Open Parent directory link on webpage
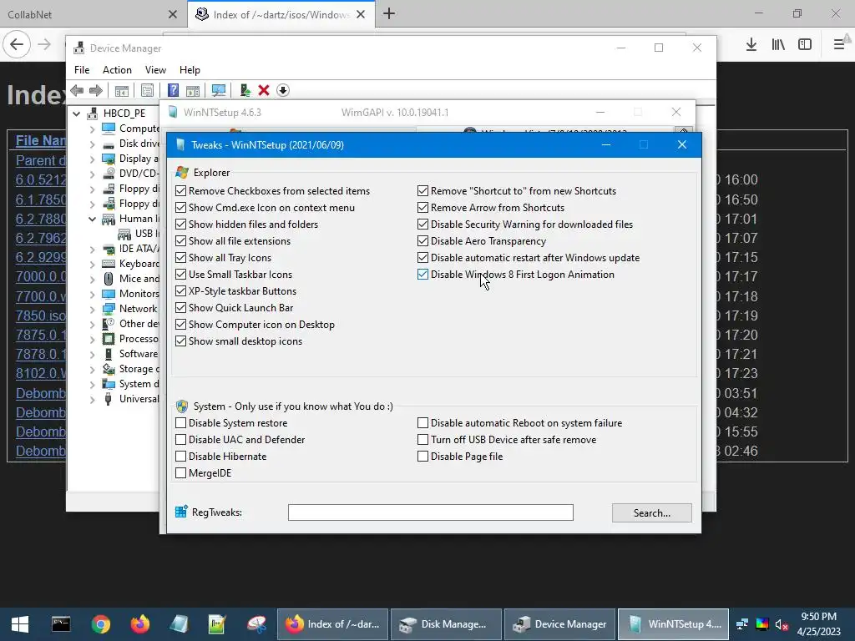Image resolution: width=855 pixels, height=641 pixels. pos(41,161)
